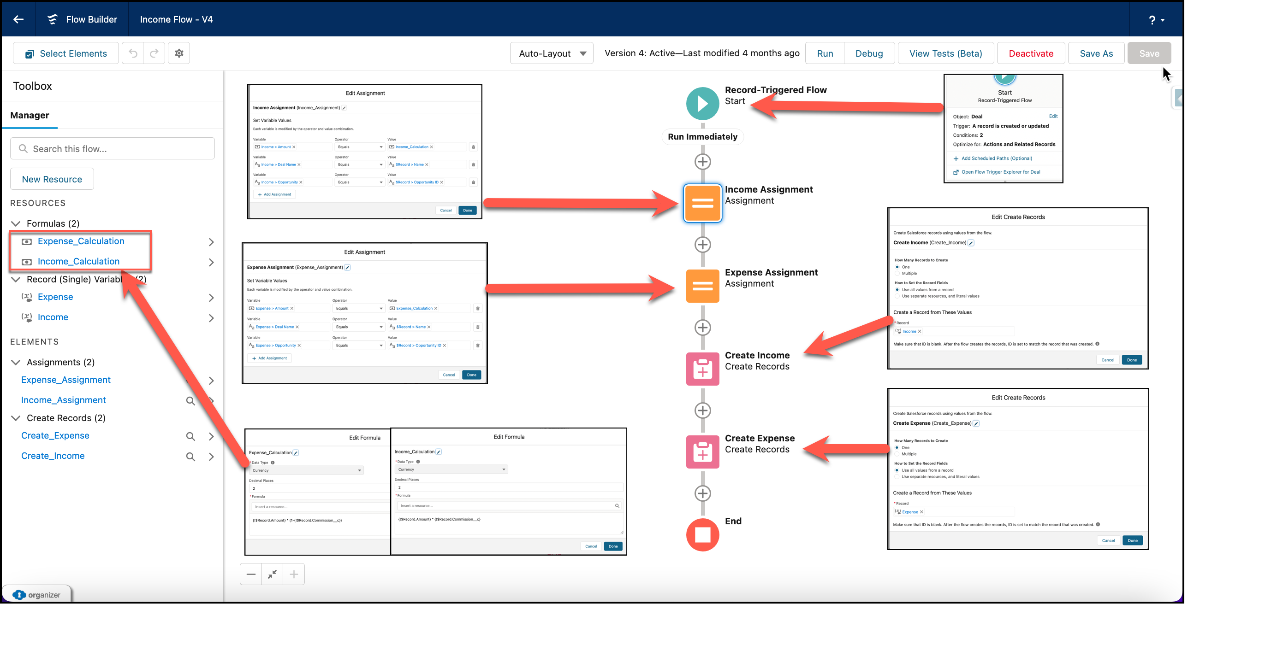Viewport: 1271px width, 645px height.
Task: Collapse the Create Records (2) section
Action: click(x=16, y=418)
